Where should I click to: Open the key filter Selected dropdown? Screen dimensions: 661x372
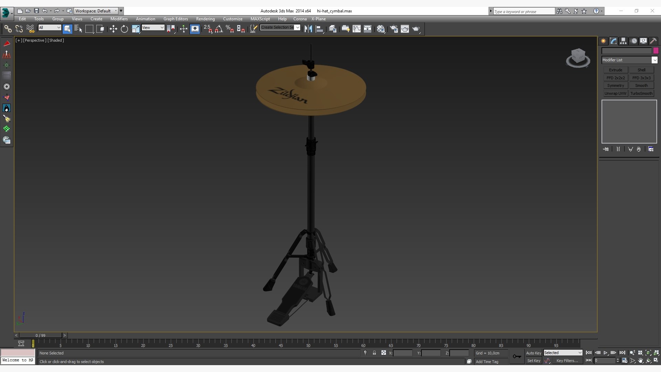(563, 353)
